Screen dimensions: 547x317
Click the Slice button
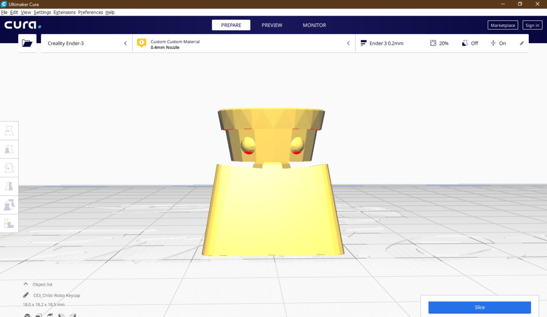480,307
